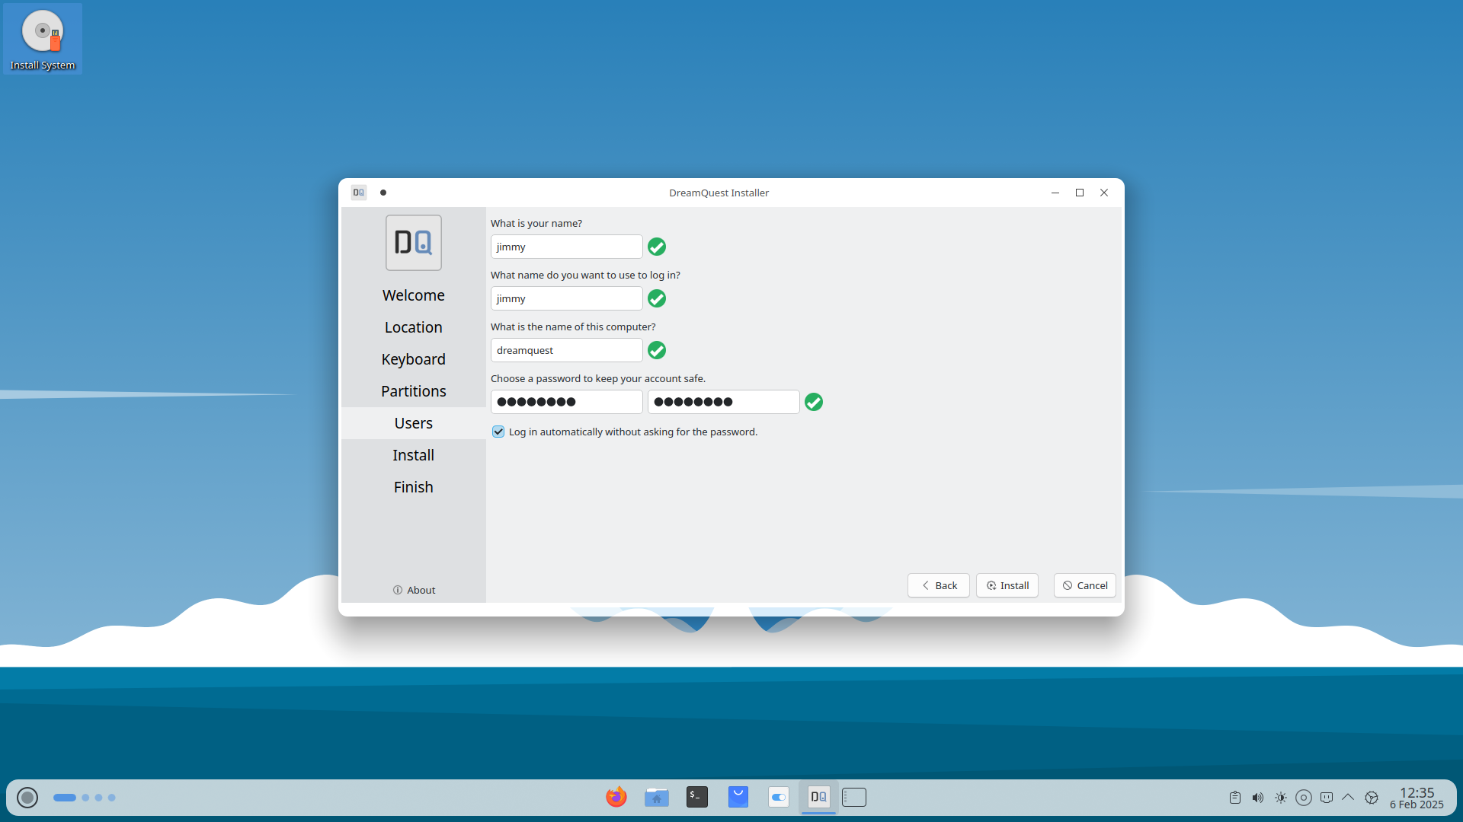Go Back to the previous installer step
The image size is (1463, 822).
[x=938, y=585]
